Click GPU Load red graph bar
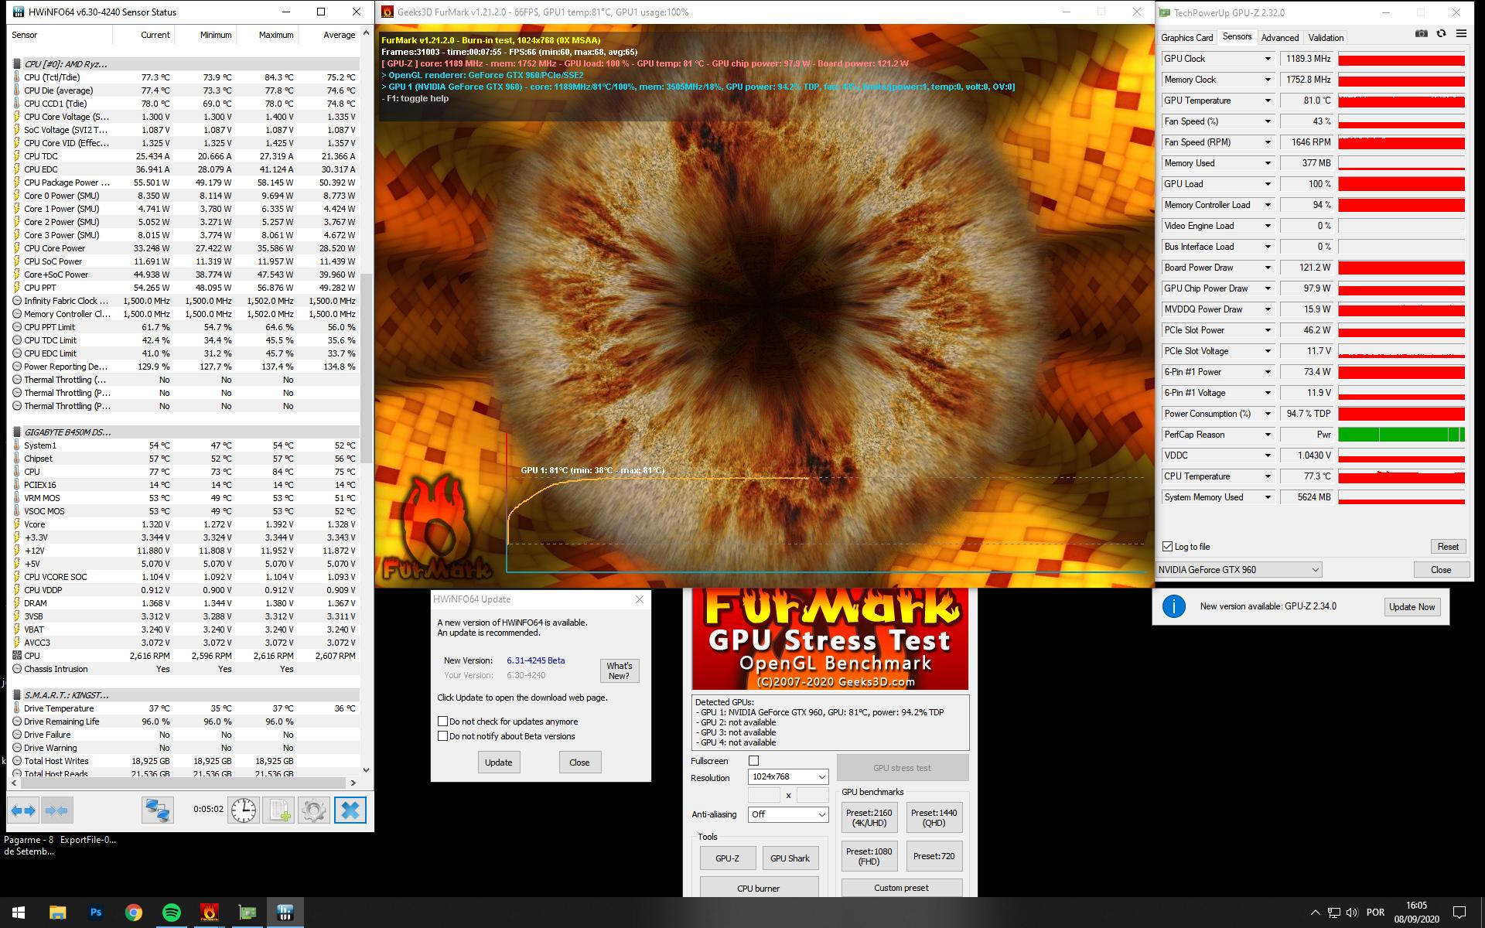The image size is (1485, 928). tap(1401, 184)
